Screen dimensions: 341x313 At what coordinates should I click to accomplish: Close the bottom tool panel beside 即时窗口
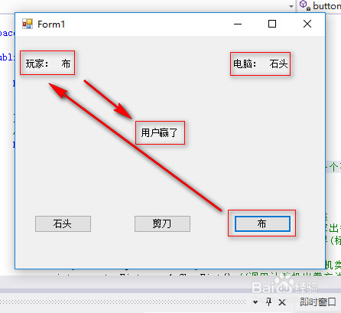point(282,302)
